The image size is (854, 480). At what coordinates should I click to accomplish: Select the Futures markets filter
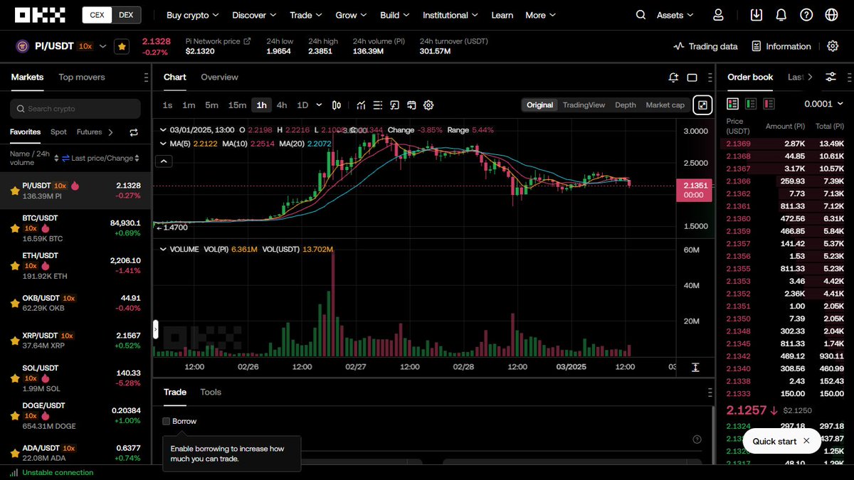90,132
